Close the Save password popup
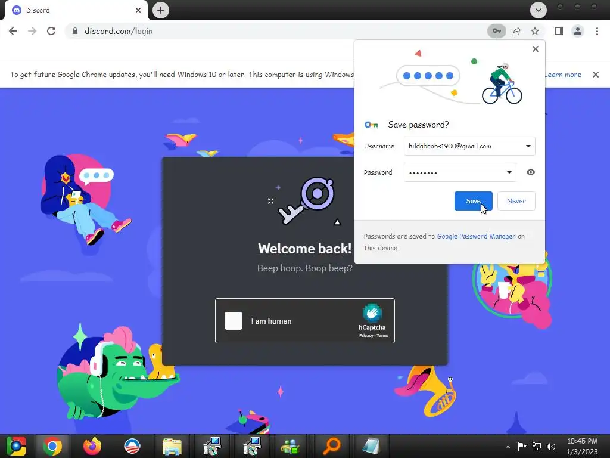Viewport: 610px width, 458px height. 536,49
